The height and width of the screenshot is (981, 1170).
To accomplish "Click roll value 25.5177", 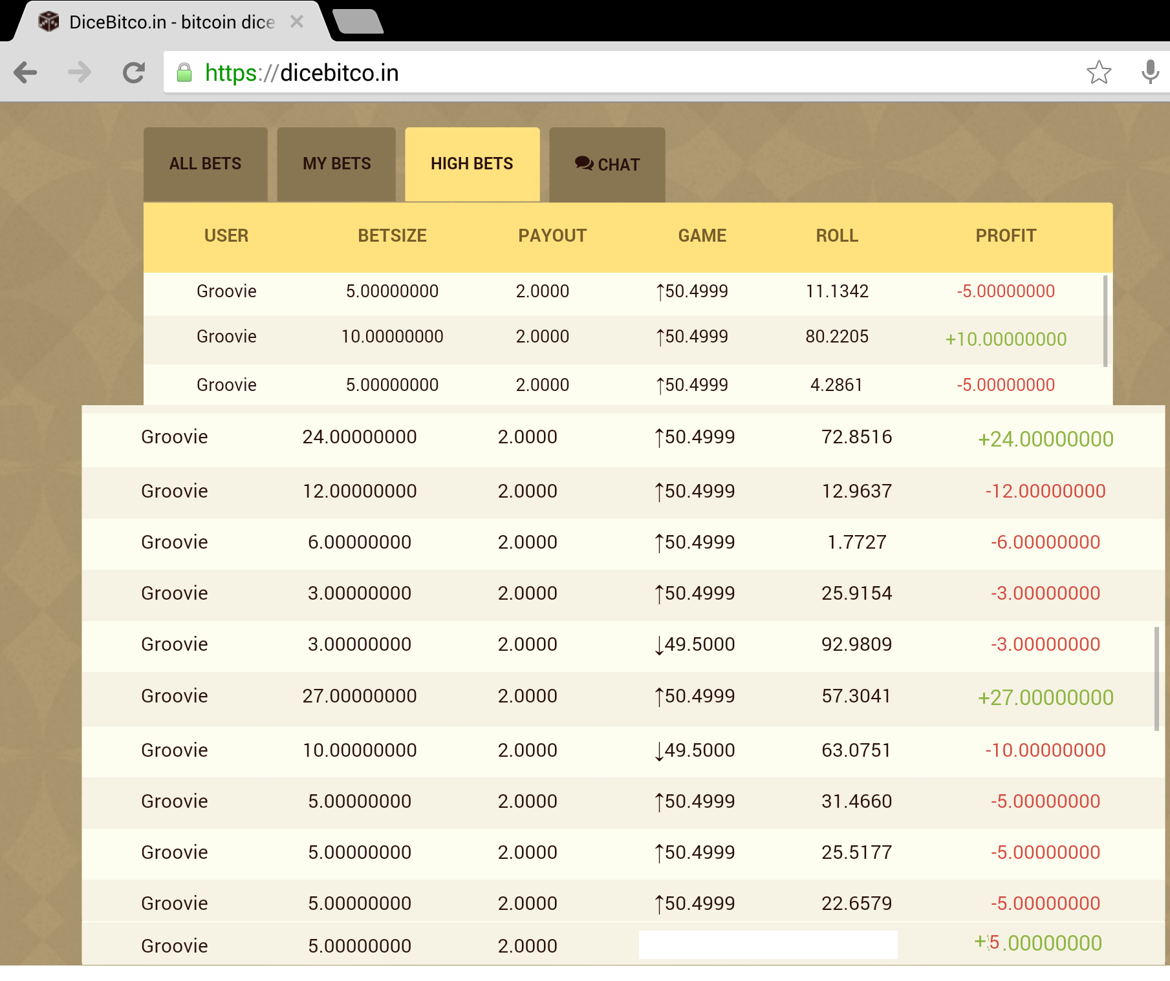I will point(857,852).
